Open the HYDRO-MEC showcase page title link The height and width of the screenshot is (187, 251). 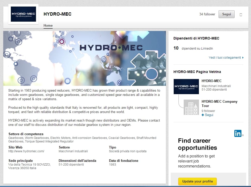pyautogui.click(x=211, y=81)
